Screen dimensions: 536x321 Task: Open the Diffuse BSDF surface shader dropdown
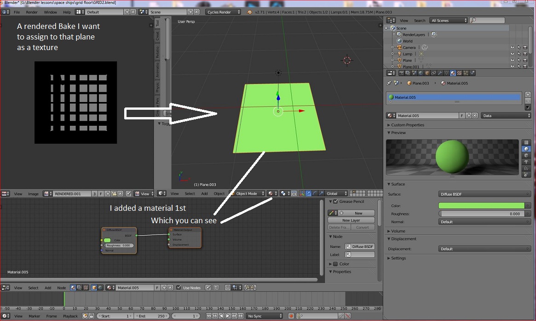tap(485, 194)
